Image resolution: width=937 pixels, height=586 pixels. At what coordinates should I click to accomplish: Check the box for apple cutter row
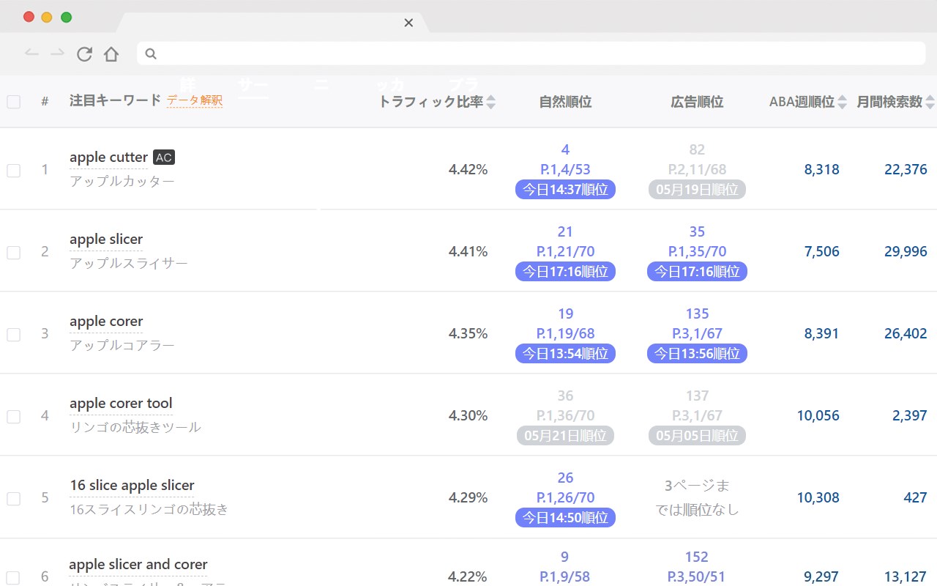point(14,171)
